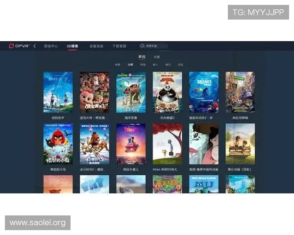
Task: Select the category filter between 动画 and 美人
Action: [143, 65]
